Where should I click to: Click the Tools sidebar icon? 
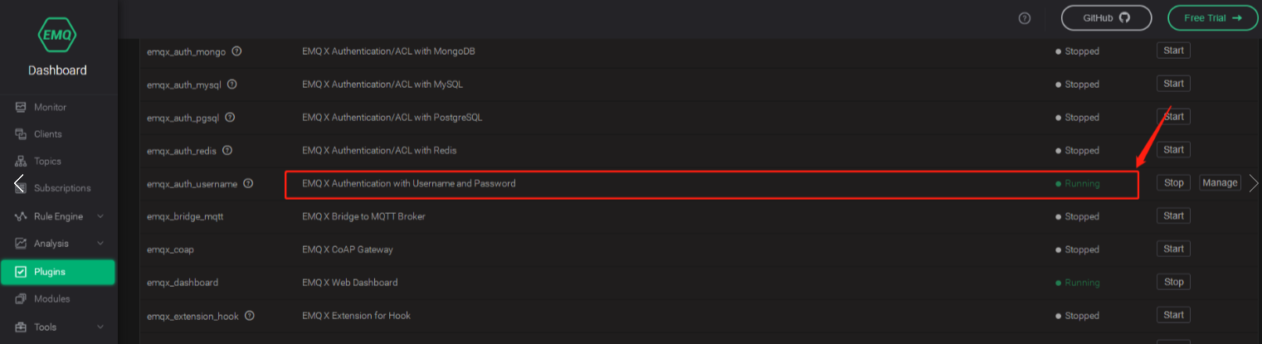point(21,327)
